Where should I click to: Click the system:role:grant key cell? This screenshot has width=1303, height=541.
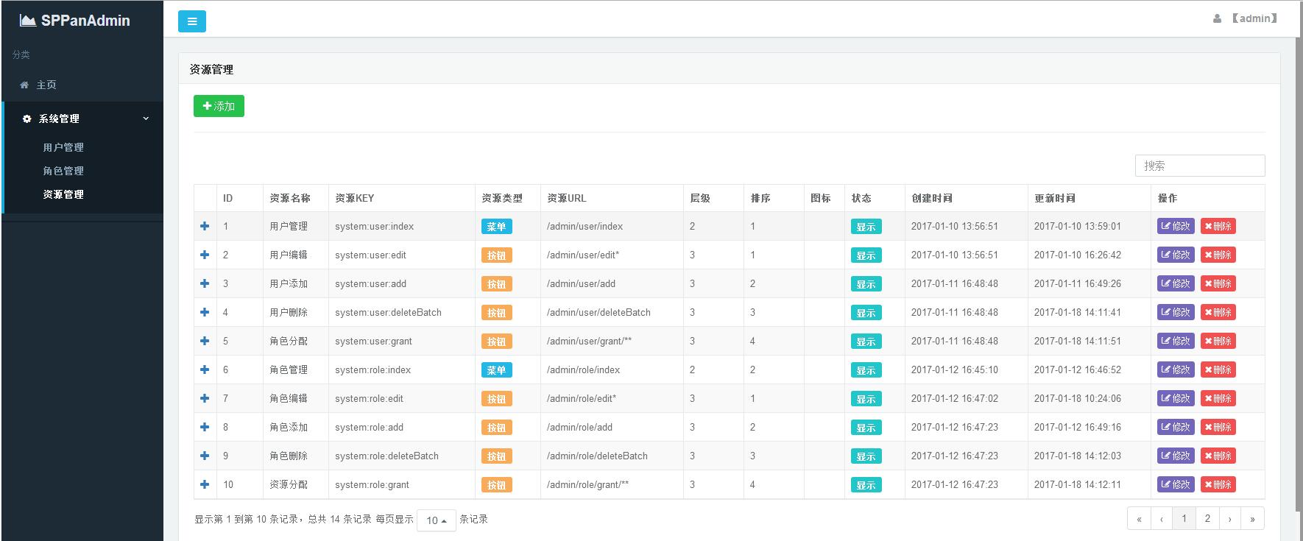point(401,484)
